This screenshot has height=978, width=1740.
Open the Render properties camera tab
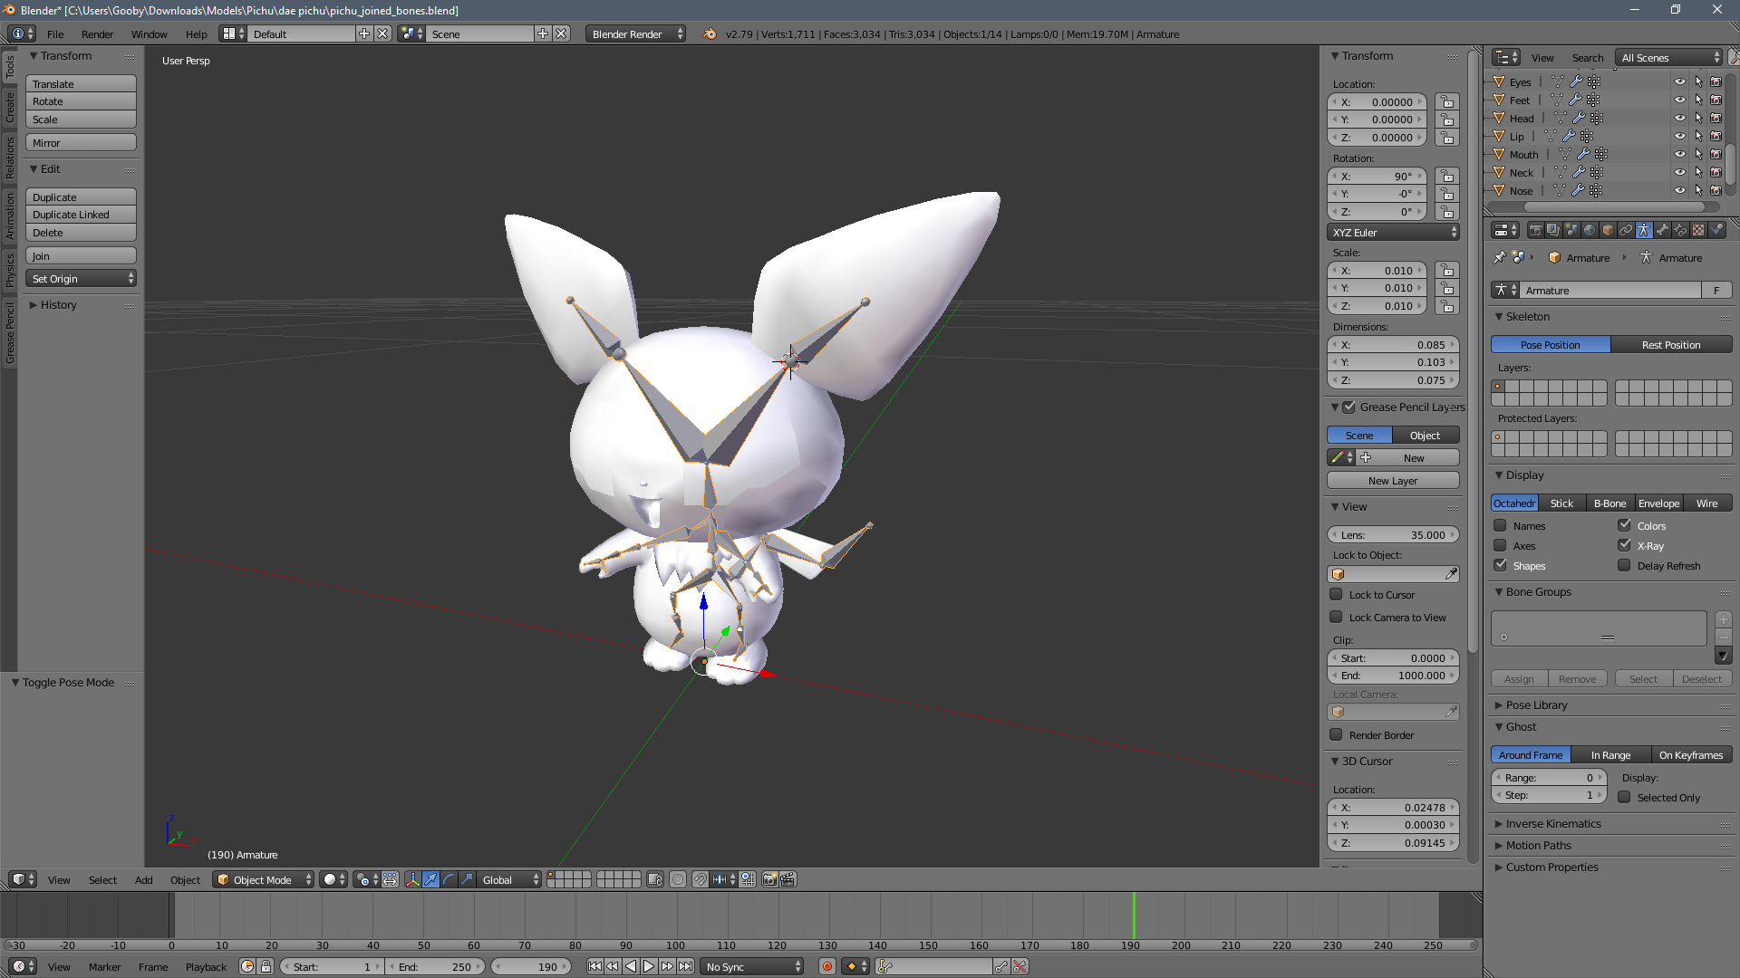click(x=1536, y=230)
